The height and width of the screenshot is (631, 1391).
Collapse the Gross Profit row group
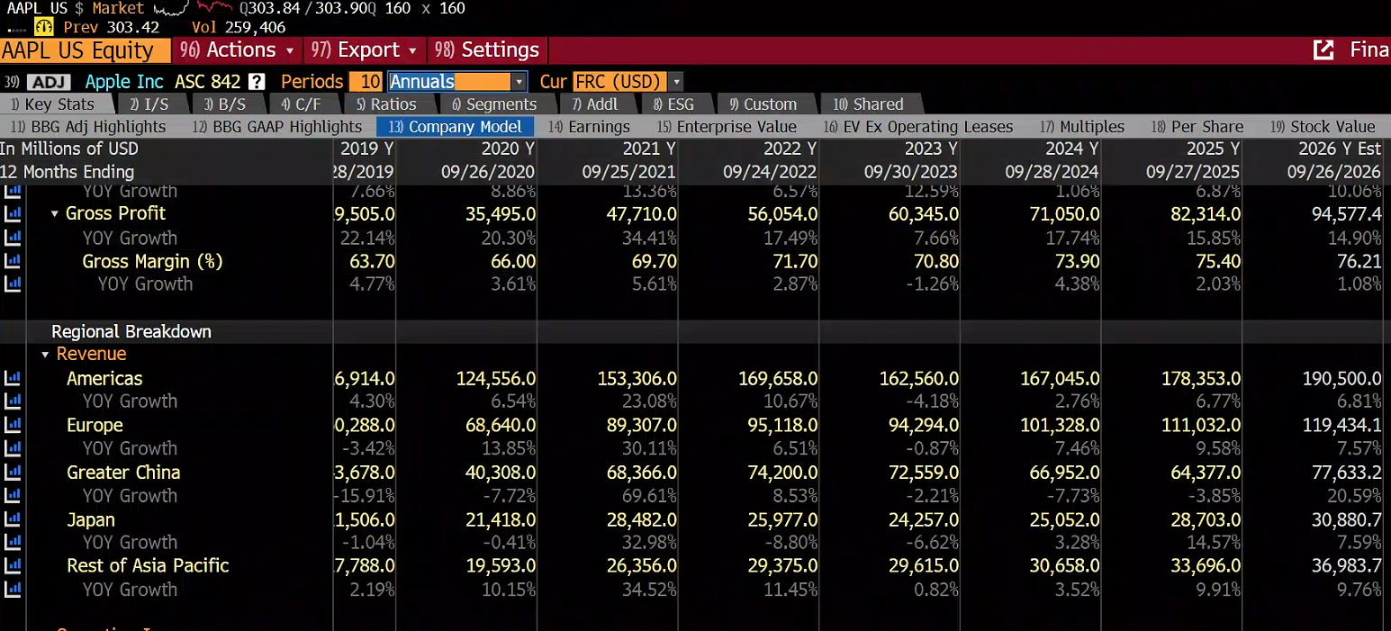pos(55,214)
